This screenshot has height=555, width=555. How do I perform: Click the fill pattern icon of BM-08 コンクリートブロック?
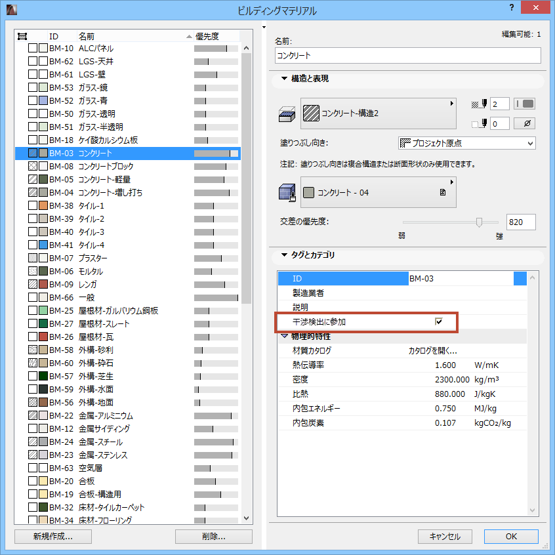pyautogui.click(x=33, y=166)
